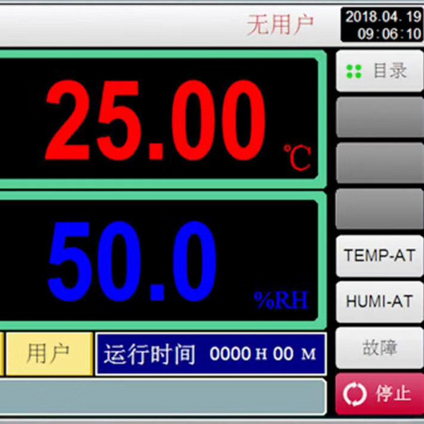Start temperature auto-tuning with TEMP-AT
The height and width of the screenshot is (424, 424).
pyautogui.click(x=379, y=256)
